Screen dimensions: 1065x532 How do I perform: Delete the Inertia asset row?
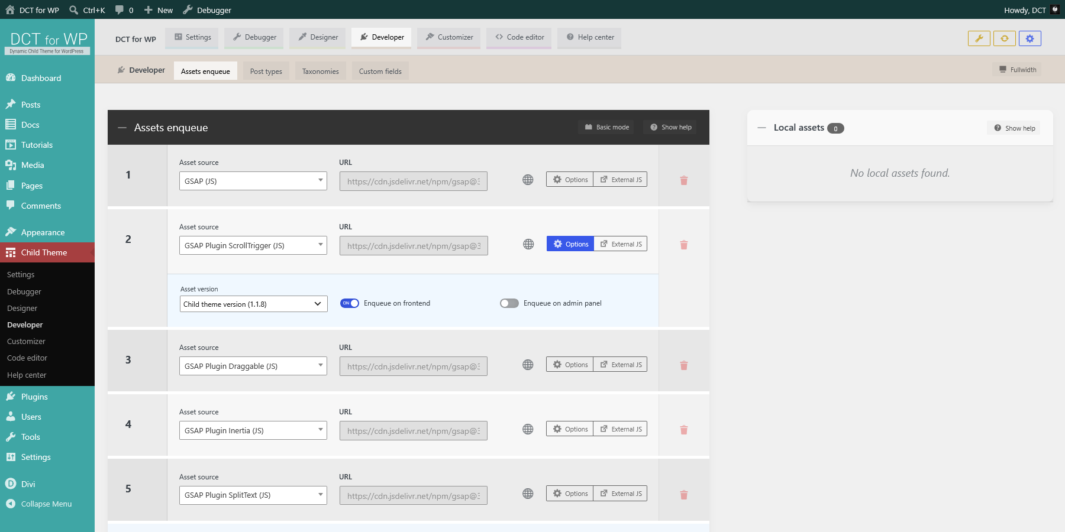pos(684,430)
